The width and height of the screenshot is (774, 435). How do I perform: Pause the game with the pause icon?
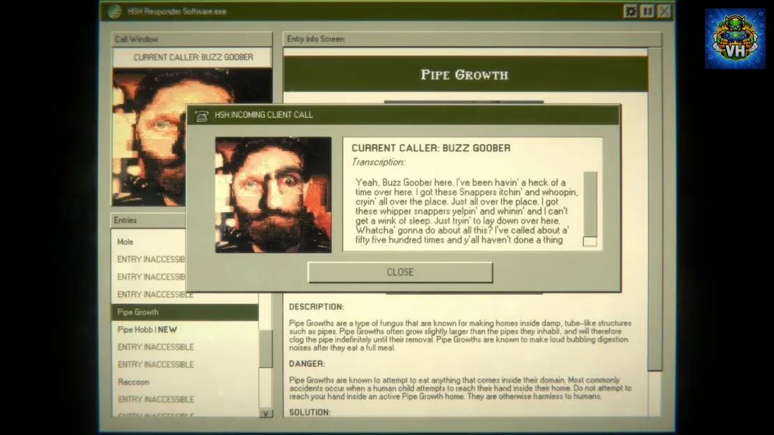point(648,11)
